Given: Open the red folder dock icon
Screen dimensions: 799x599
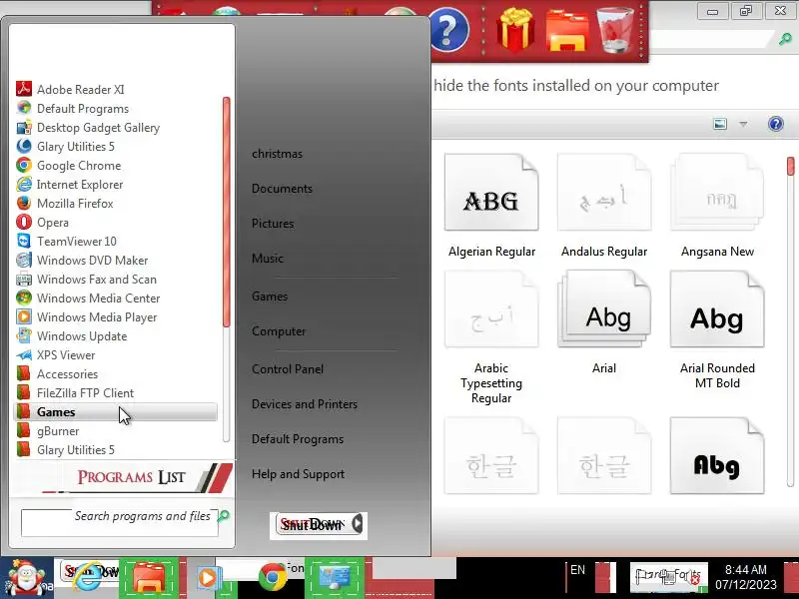Looking at the screenshot, I should 567,31.
